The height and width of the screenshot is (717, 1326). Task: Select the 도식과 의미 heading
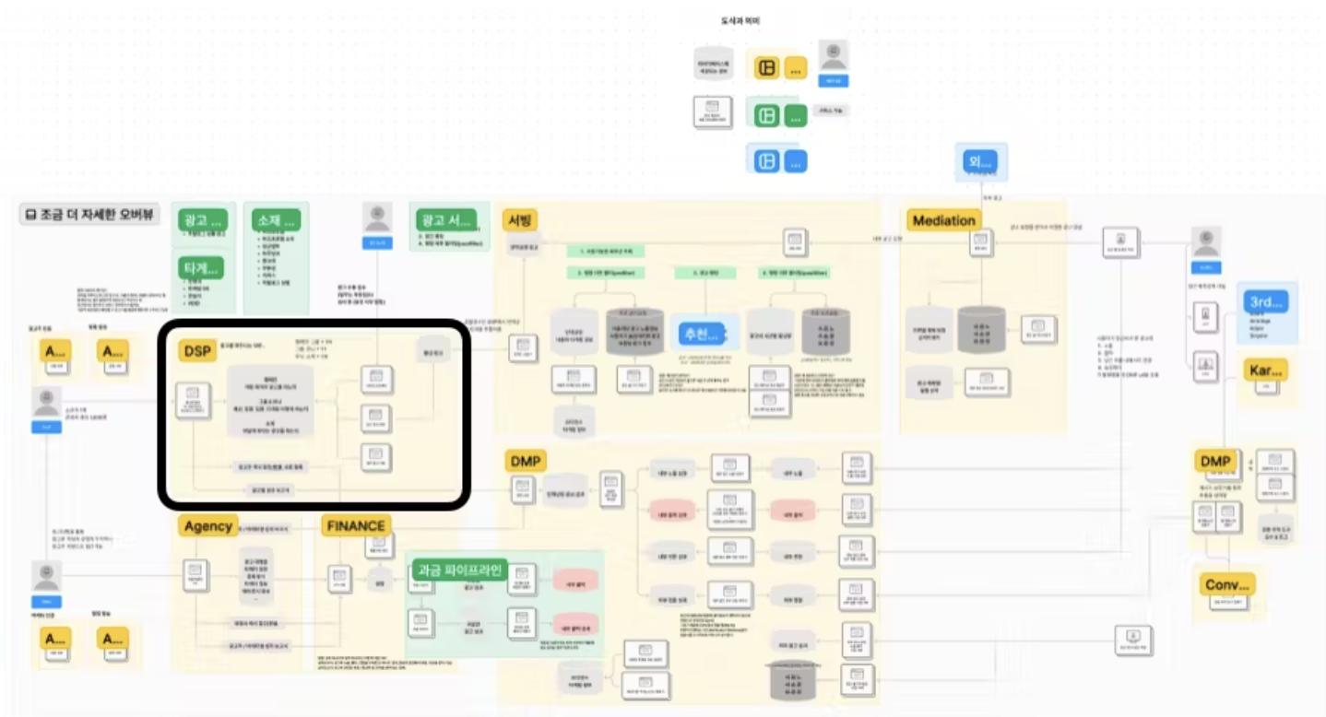[740, 20]
